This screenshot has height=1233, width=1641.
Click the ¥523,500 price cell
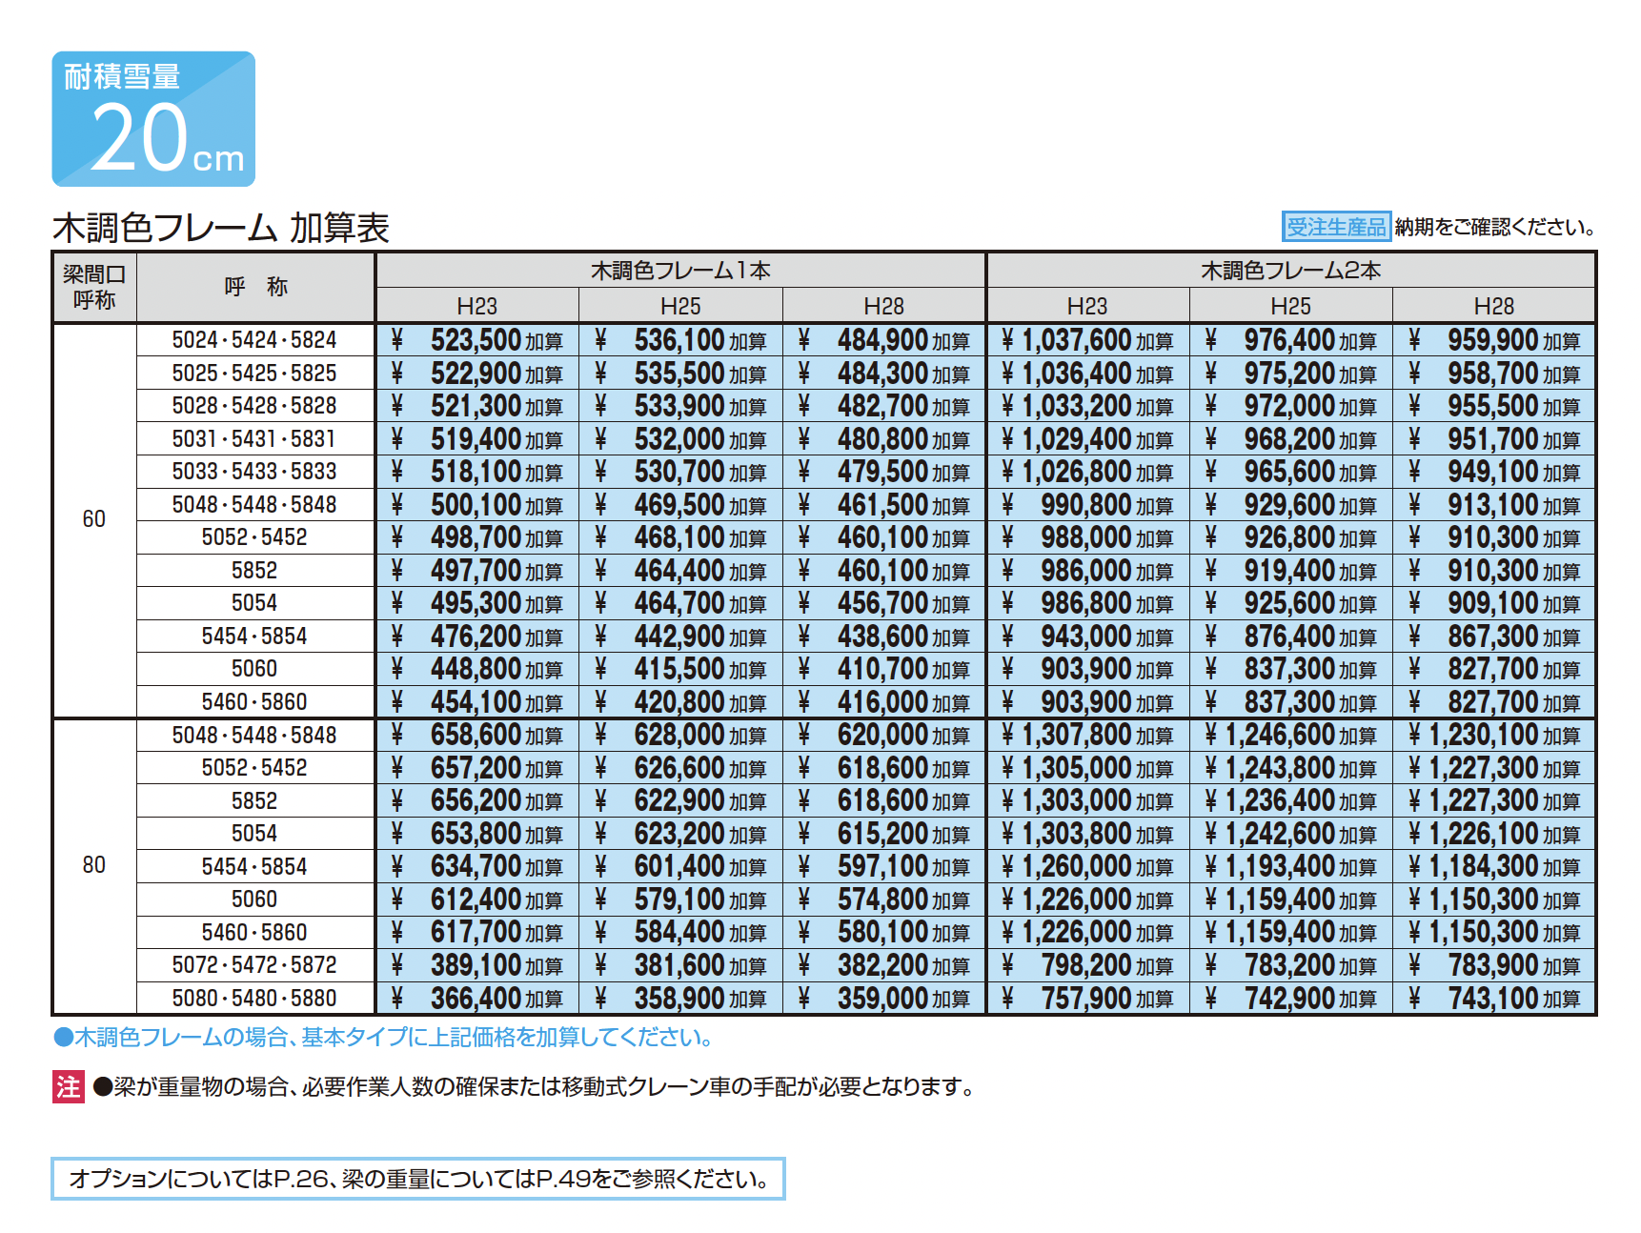coord(476,340)
